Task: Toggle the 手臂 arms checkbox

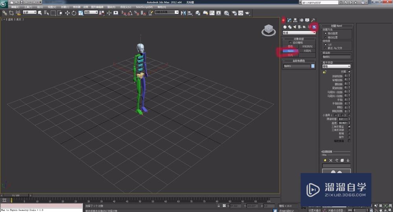Action: click(x=349, y=72)
